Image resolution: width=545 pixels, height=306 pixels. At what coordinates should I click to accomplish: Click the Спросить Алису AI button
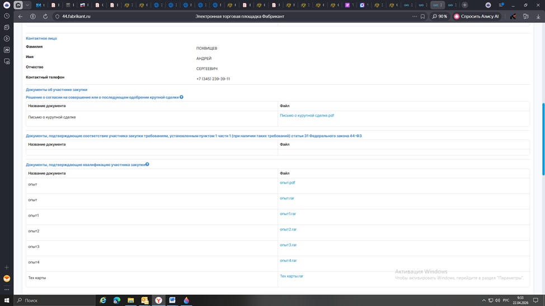477,16
